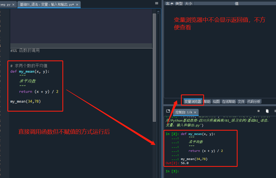Open the 变量浏览器 pane tab

193,102
